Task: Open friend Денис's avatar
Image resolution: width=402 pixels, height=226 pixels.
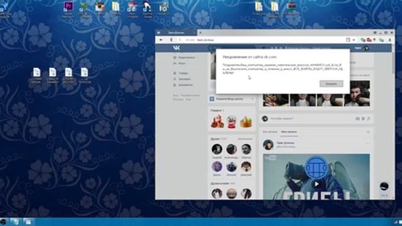Action: pos(217,166)
